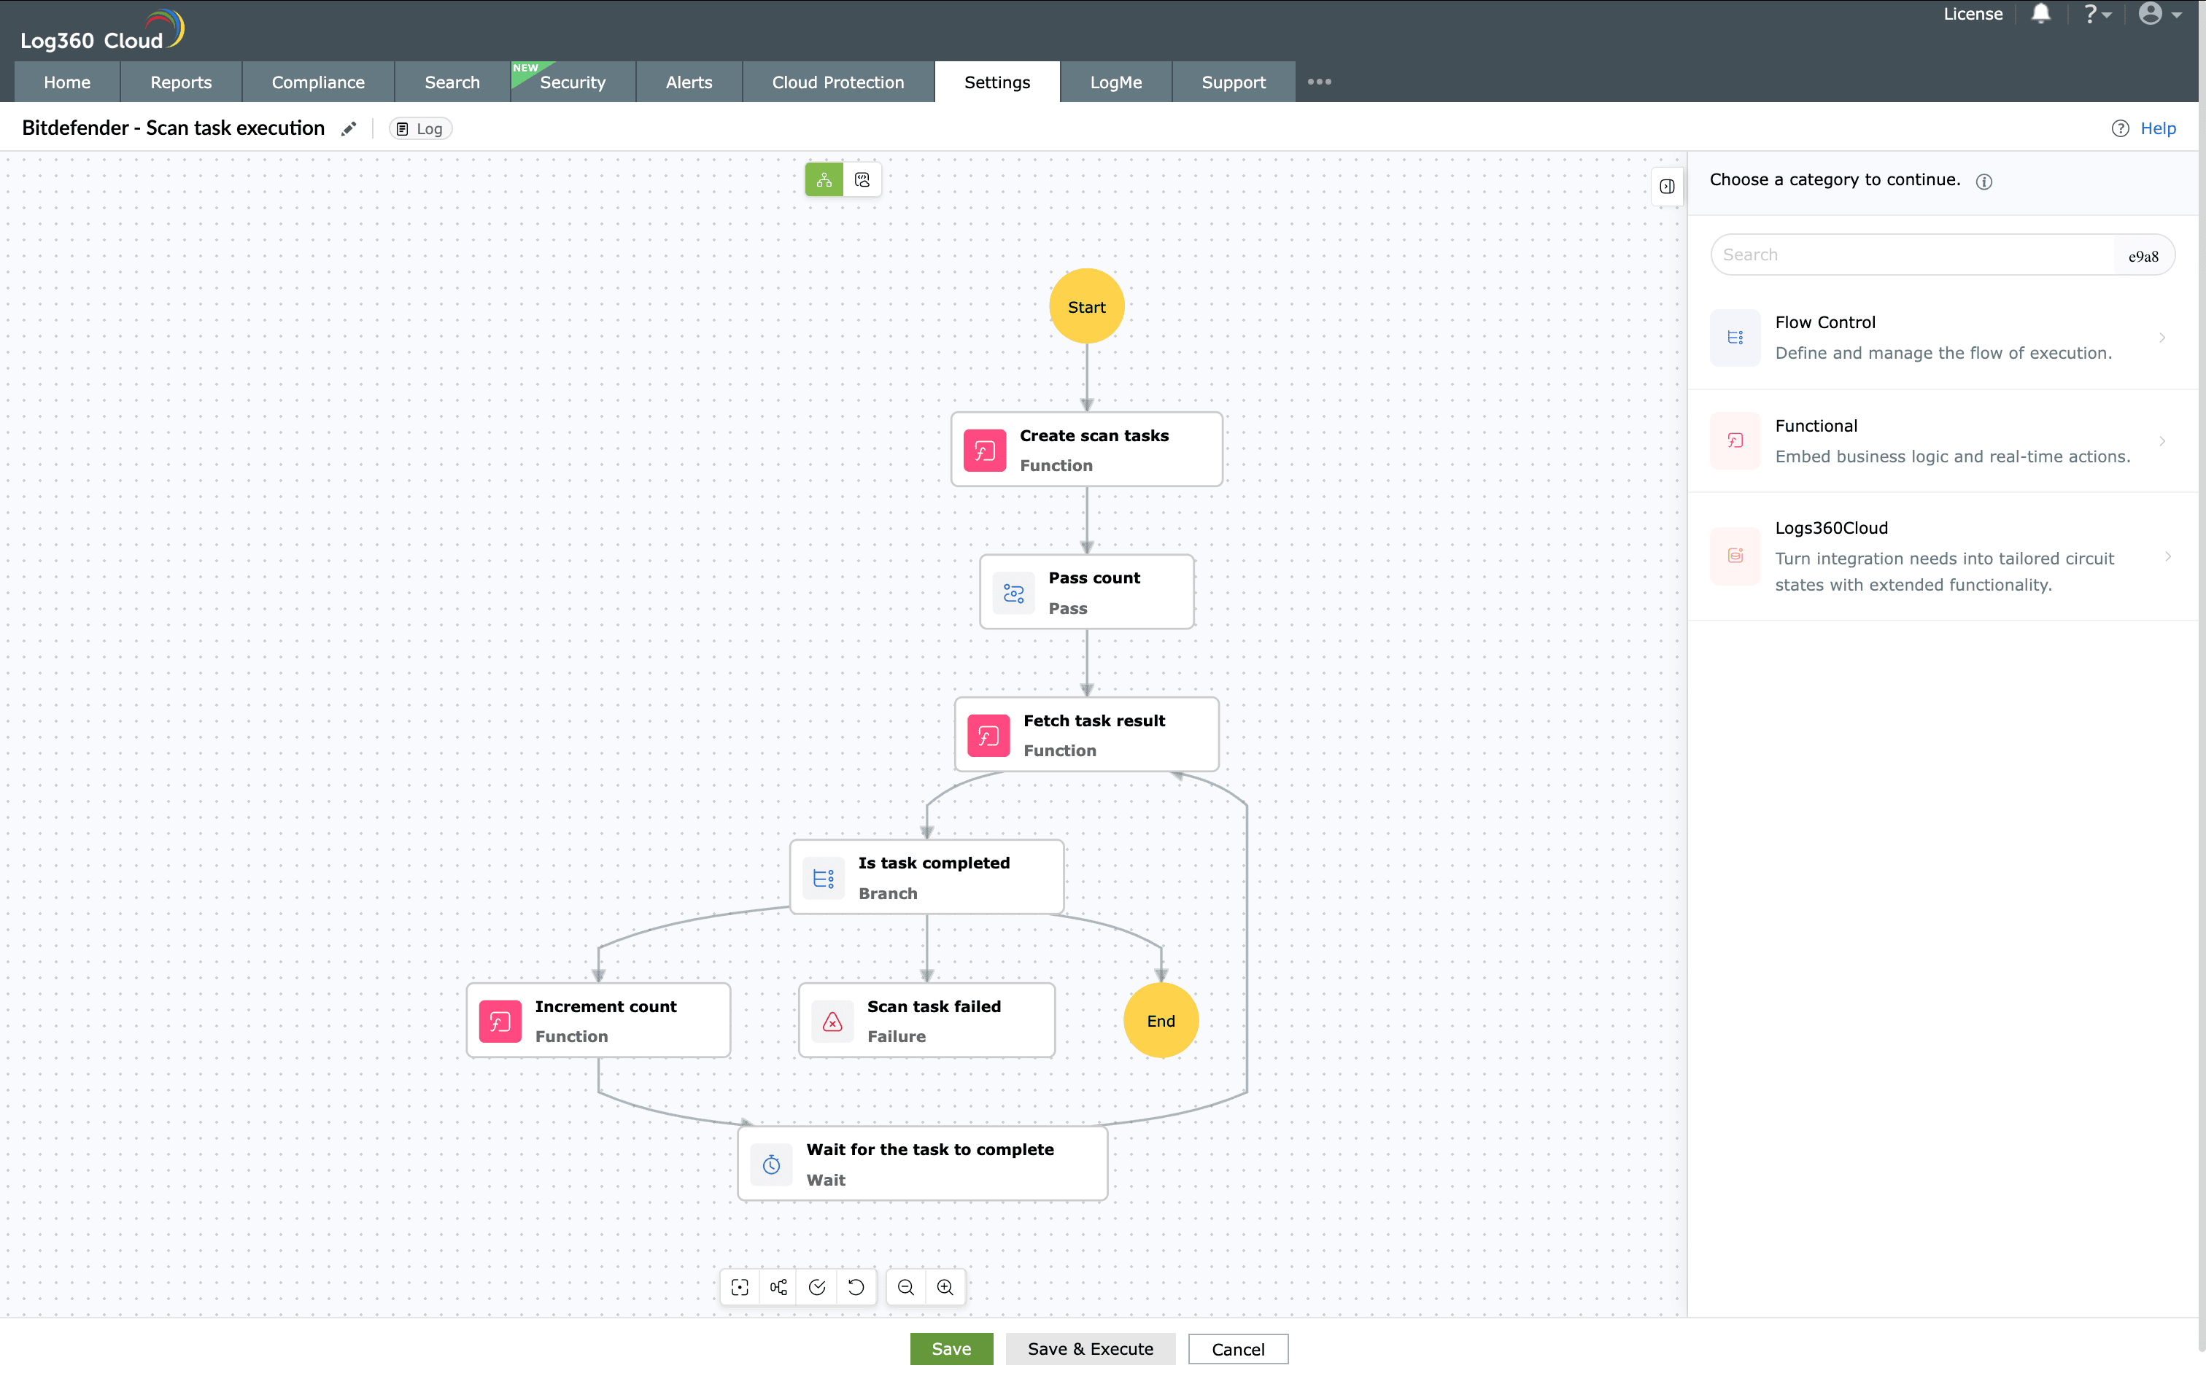The width and height of the screenshot is (2206, 1384).
Task: Open the License link
Action: click(1973, 14)
